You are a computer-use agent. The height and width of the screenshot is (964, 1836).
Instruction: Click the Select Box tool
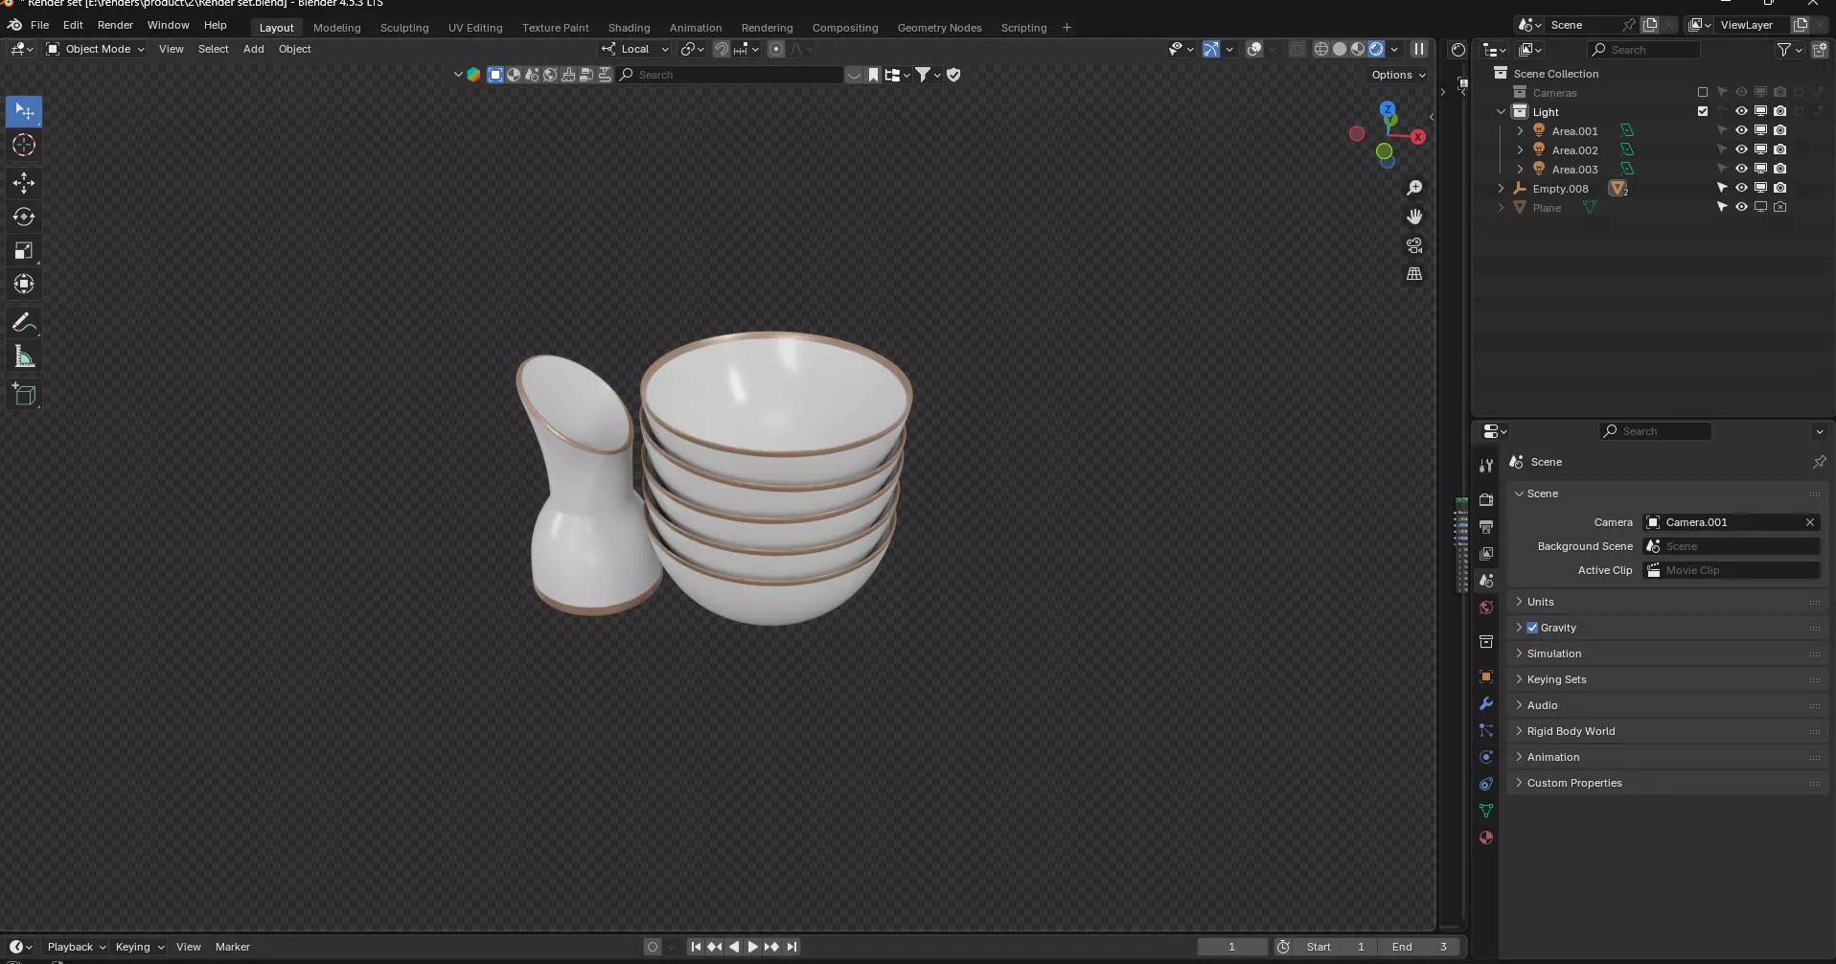24,111
